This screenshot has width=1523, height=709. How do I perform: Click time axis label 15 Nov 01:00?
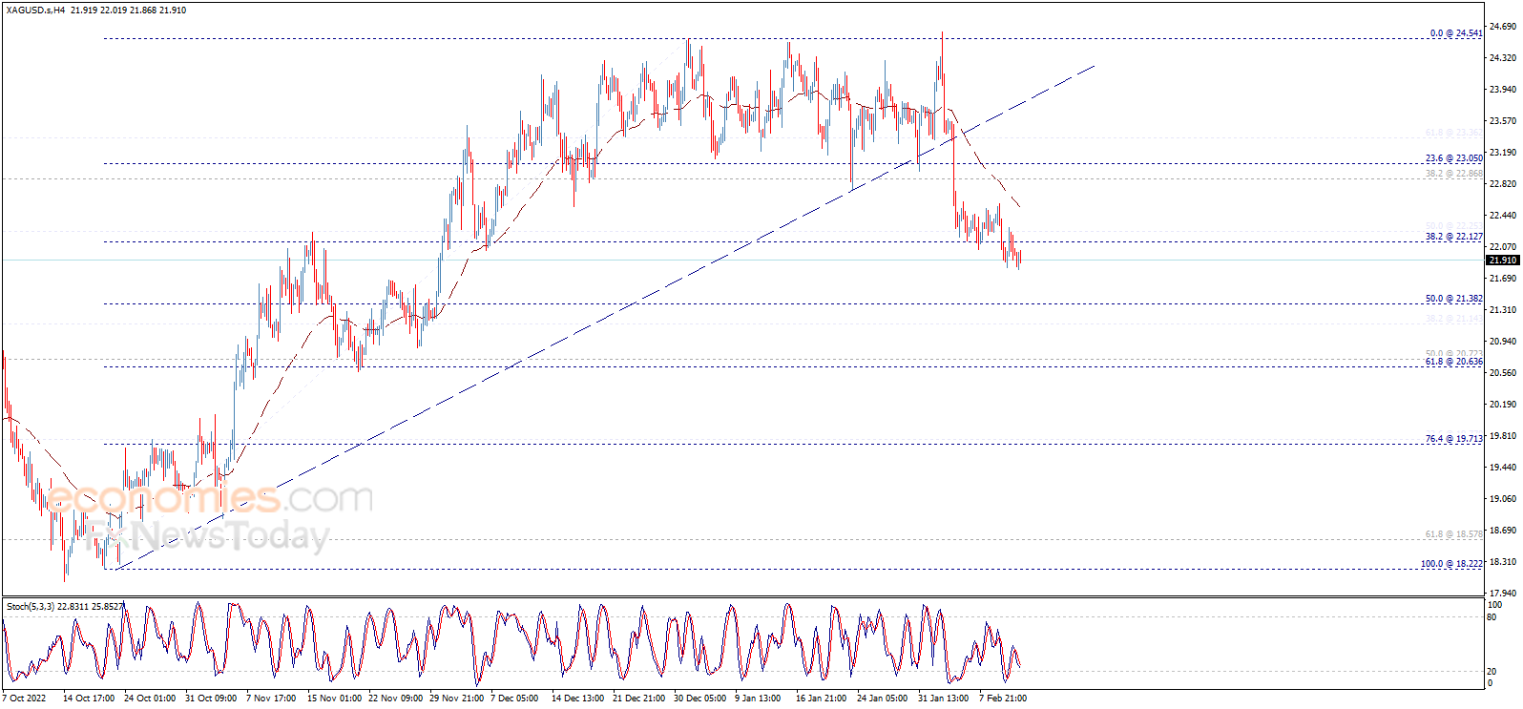334,699
